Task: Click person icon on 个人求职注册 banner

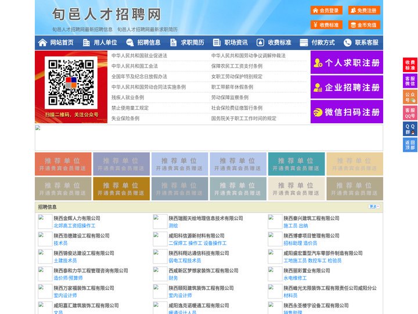Action: 318,62
